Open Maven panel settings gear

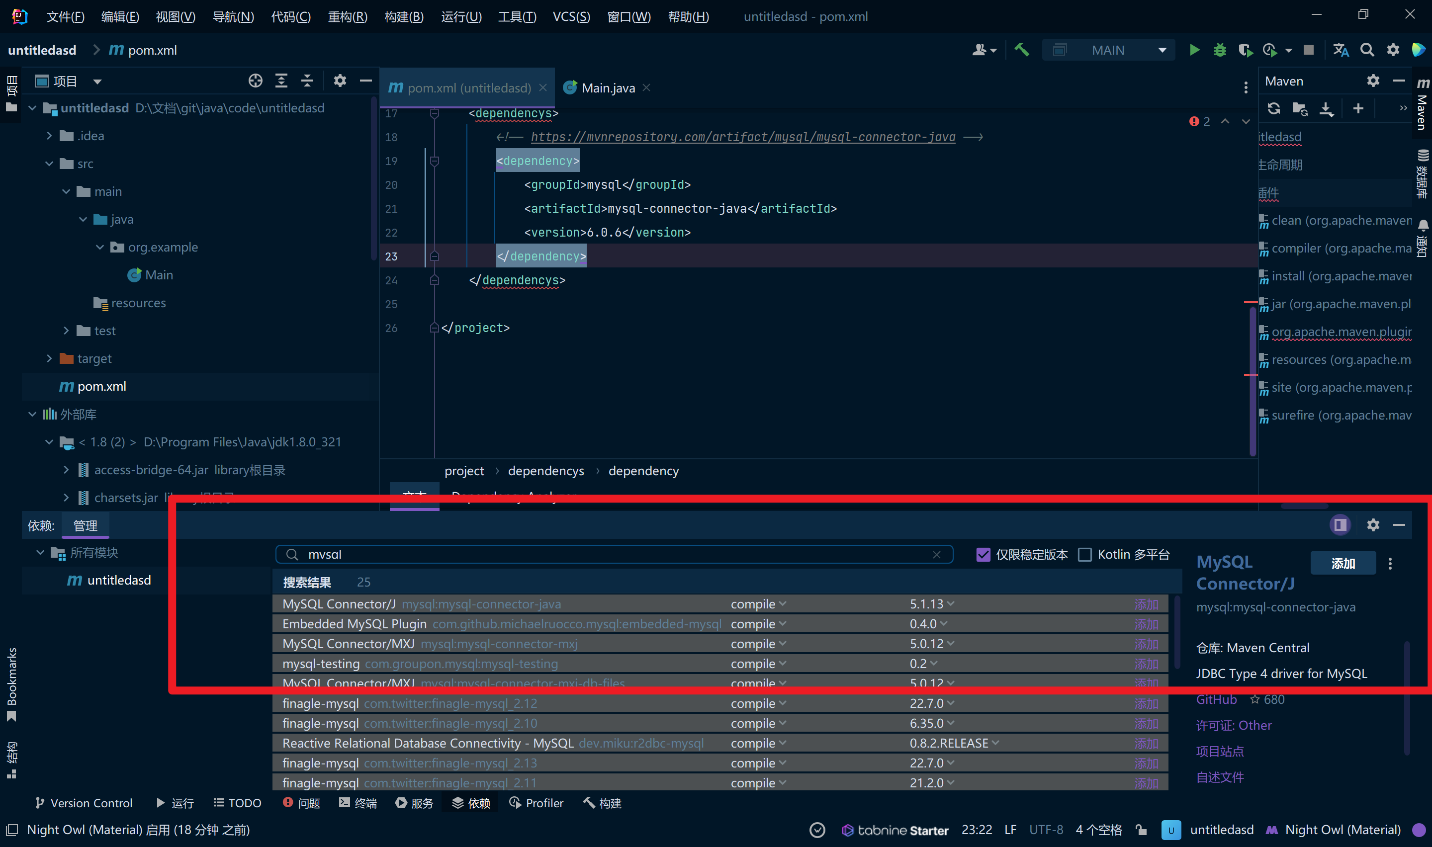coord(1373,81)
